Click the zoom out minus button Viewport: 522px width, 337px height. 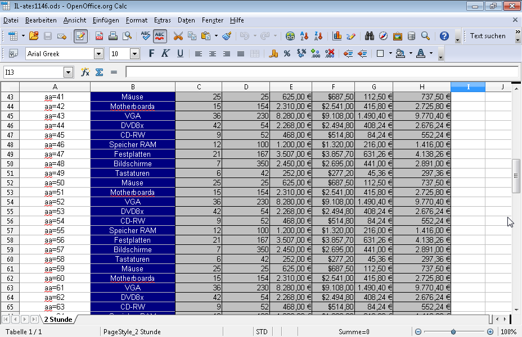[418, 332]
